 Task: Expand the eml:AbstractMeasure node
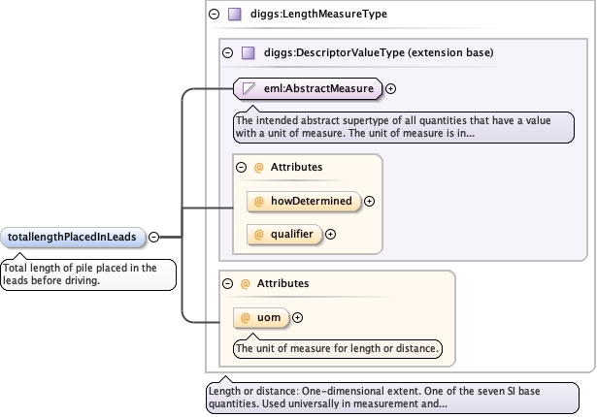pos(391,89)
